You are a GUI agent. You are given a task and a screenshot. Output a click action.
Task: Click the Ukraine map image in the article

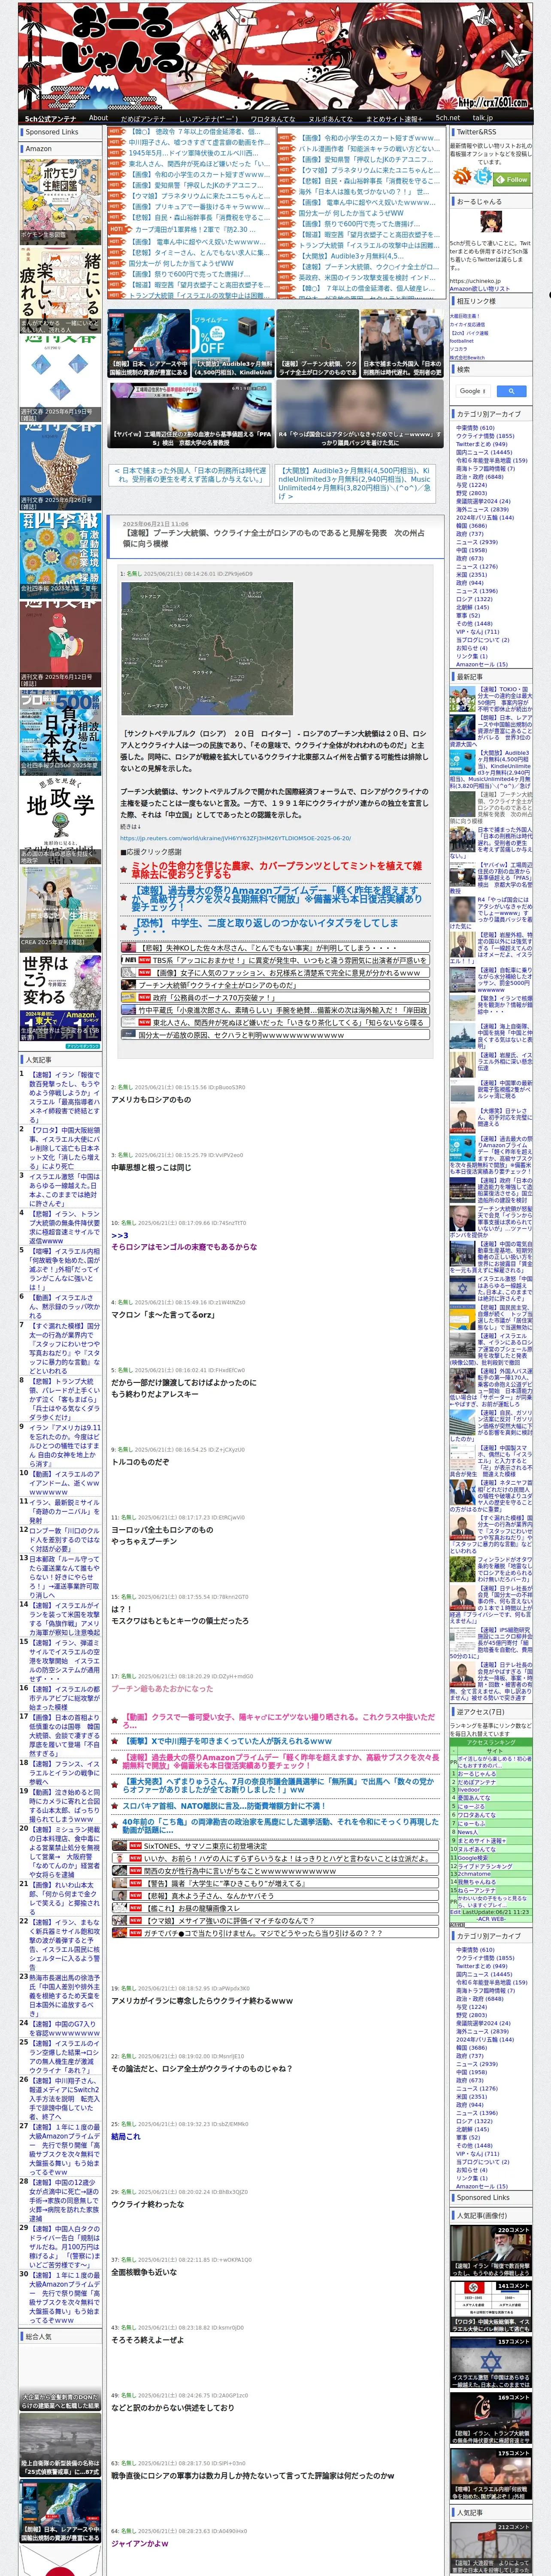206,648
